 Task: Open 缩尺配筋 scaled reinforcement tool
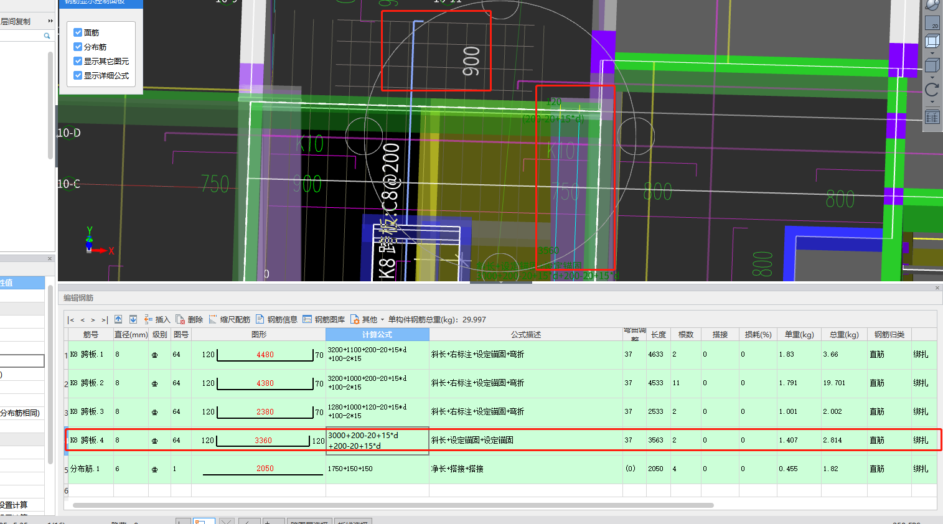[230, 319]
